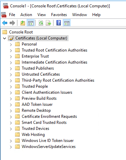This screenshot has height=160, width=126.
Task: Click the Untrusted Certificates folder icon
Action: [x=17, y=74]
